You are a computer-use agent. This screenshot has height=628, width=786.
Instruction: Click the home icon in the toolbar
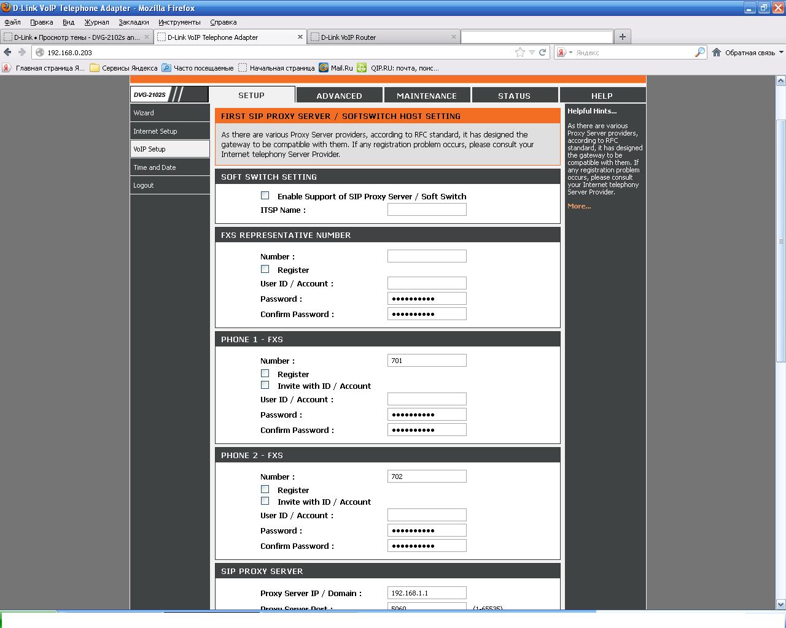[717, 53]
